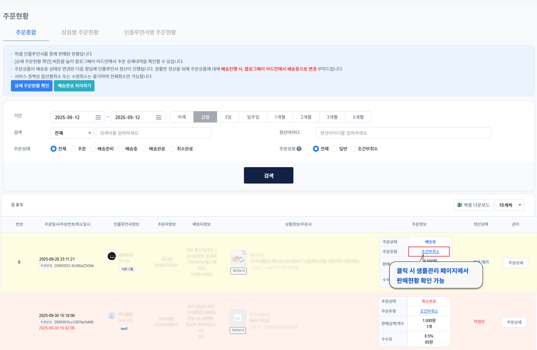Click the Excel icon in 엑셀 다운로드
The height and width of the screenshot is (350, 537).
click(x=460, y=205)
